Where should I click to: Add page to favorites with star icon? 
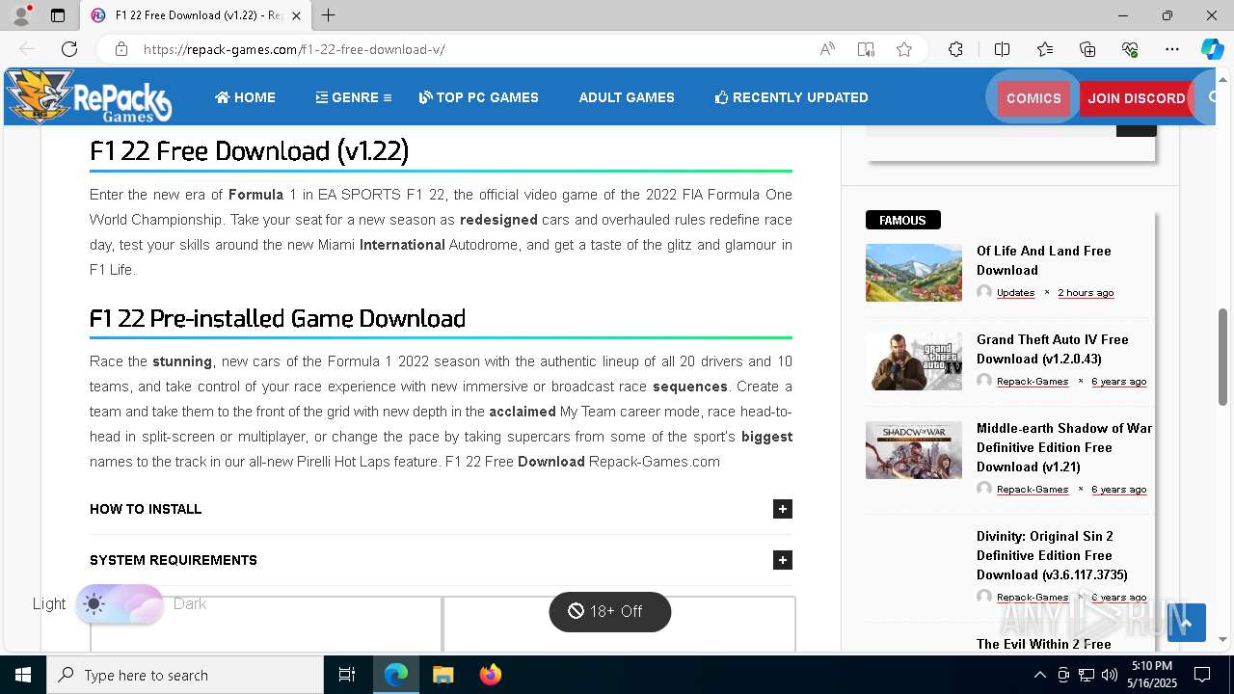tap(904, 49)
